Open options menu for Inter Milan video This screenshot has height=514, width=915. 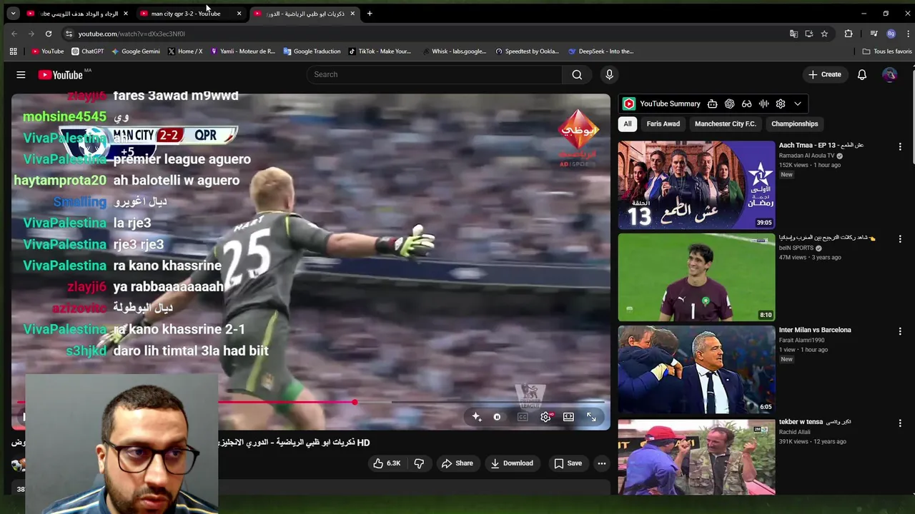(x=900, y=331)
